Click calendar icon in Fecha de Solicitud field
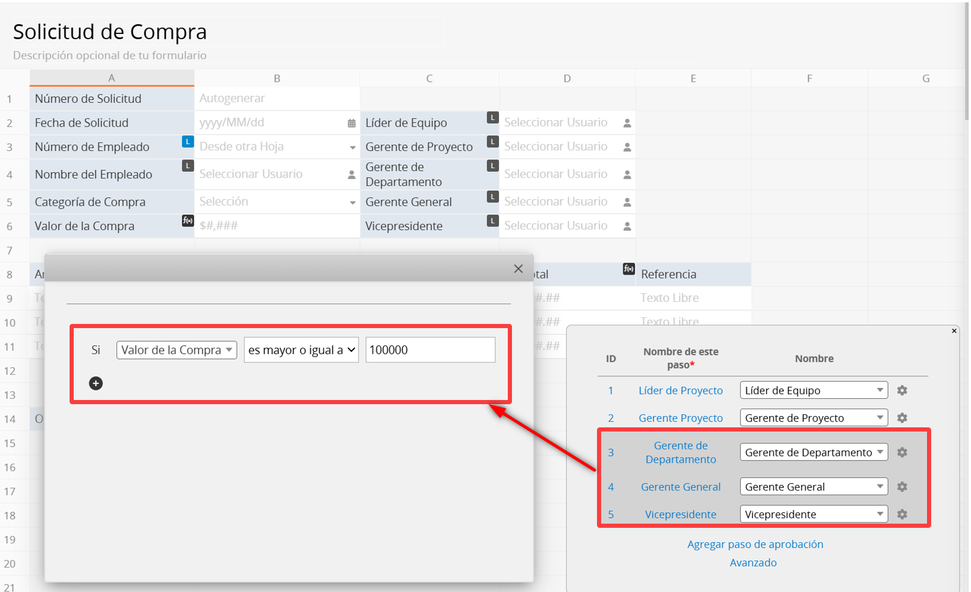The width and height of the screenshot is (971, 592). 351,123
